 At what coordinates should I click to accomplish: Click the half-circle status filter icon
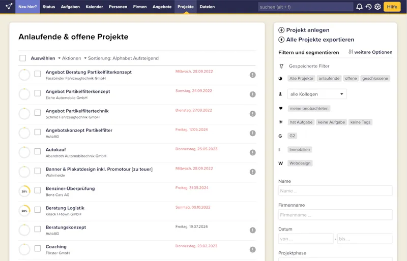(x=280, y=79)
